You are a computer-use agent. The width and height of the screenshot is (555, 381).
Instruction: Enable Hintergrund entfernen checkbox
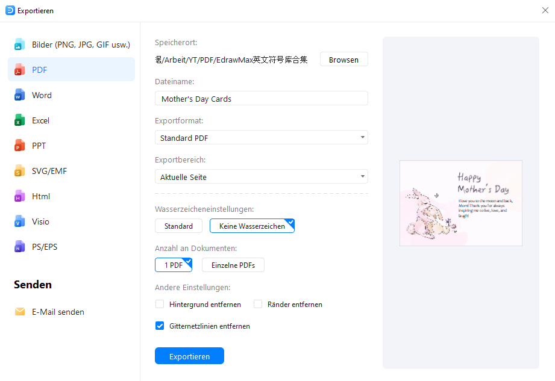[x=160, y=305]
